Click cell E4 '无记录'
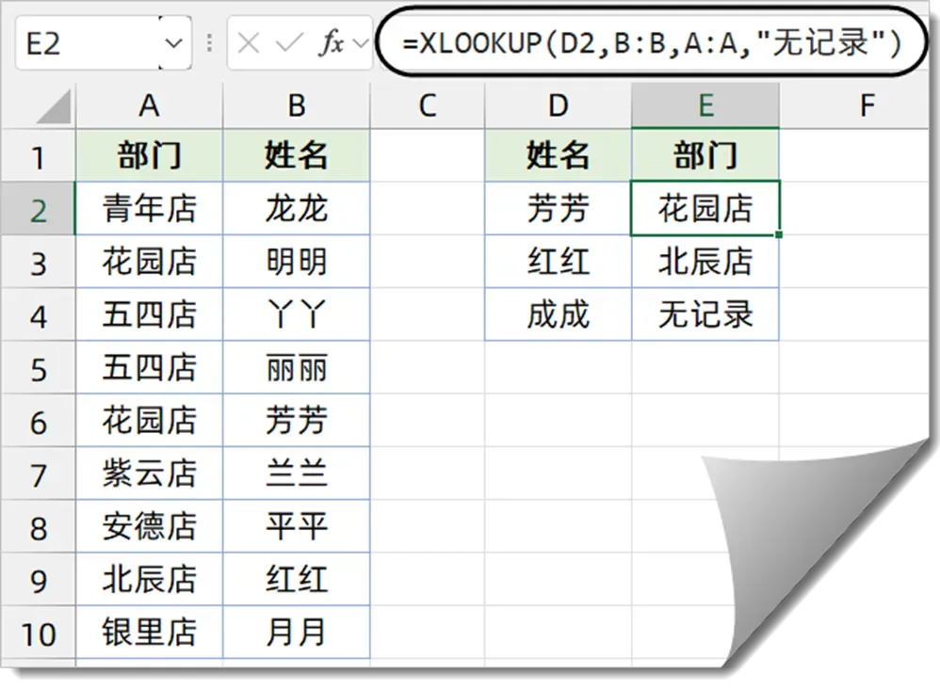The width and height of the screenshot is (940, 690). click(x=705, y=314)
